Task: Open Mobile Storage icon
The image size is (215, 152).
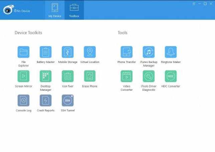Action: point(67,52)
